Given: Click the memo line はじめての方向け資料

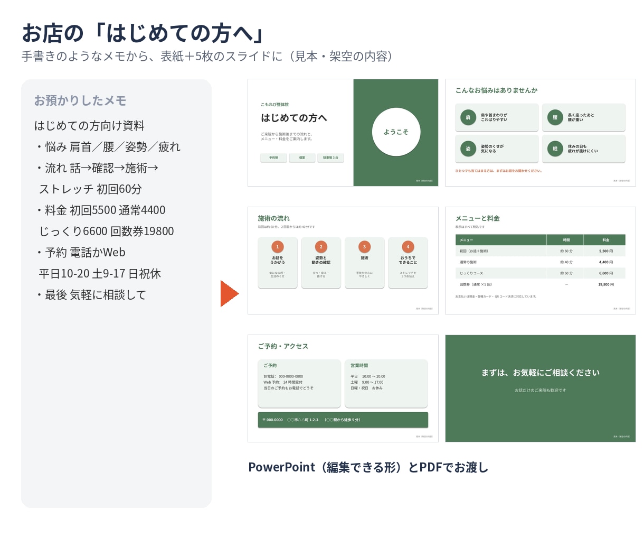Looking at the screenshot, I should [89, 126].
